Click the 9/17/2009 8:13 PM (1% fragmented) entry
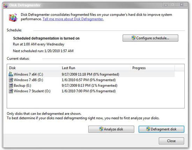 tap(89, 85)
